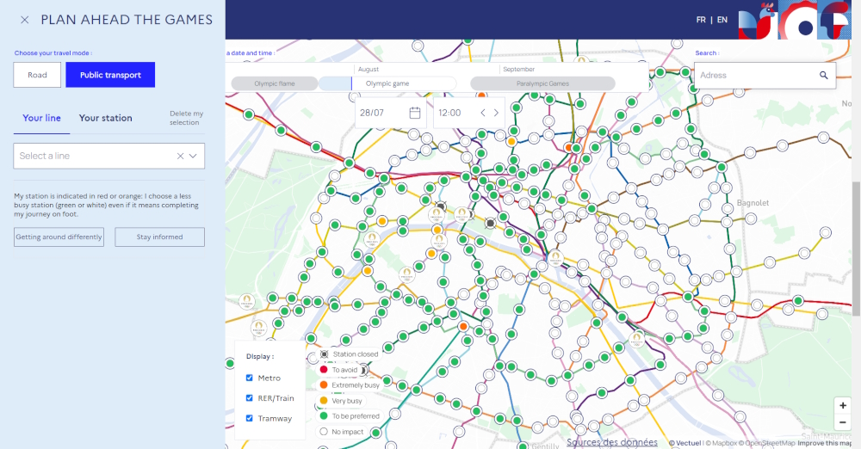Open Sources des données link
Screen dimensions: 861x449
(611, 442)
